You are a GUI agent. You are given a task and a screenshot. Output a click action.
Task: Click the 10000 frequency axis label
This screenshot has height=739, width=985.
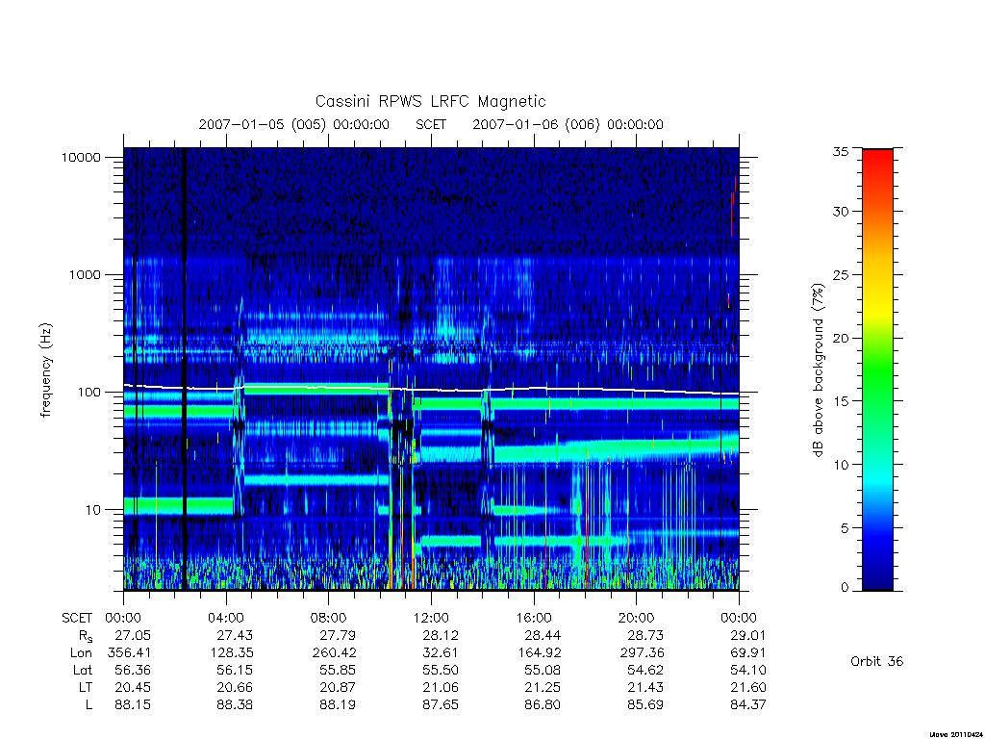(81, 157)
